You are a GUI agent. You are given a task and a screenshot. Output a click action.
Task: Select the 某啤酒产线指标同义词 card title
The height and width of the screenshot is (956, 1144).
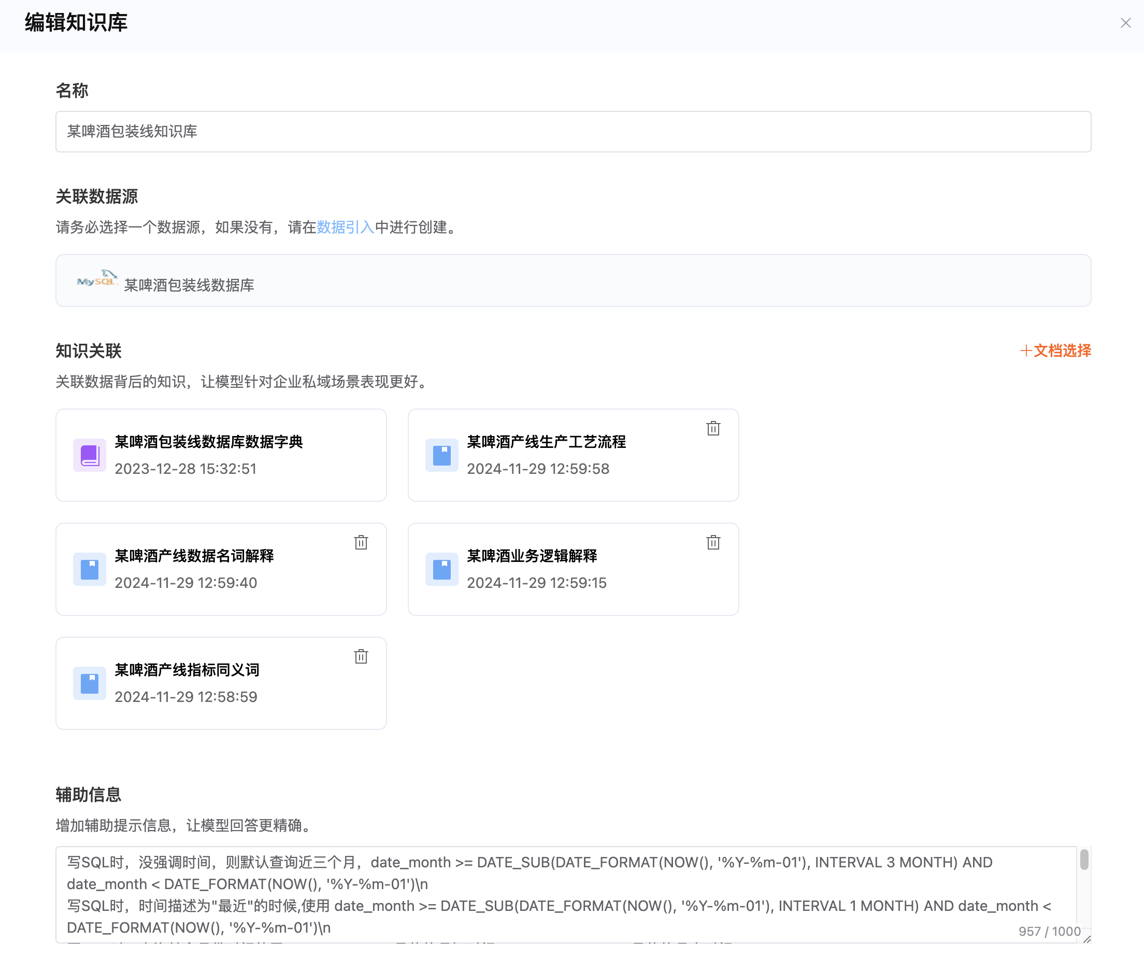tap(187, 670)
